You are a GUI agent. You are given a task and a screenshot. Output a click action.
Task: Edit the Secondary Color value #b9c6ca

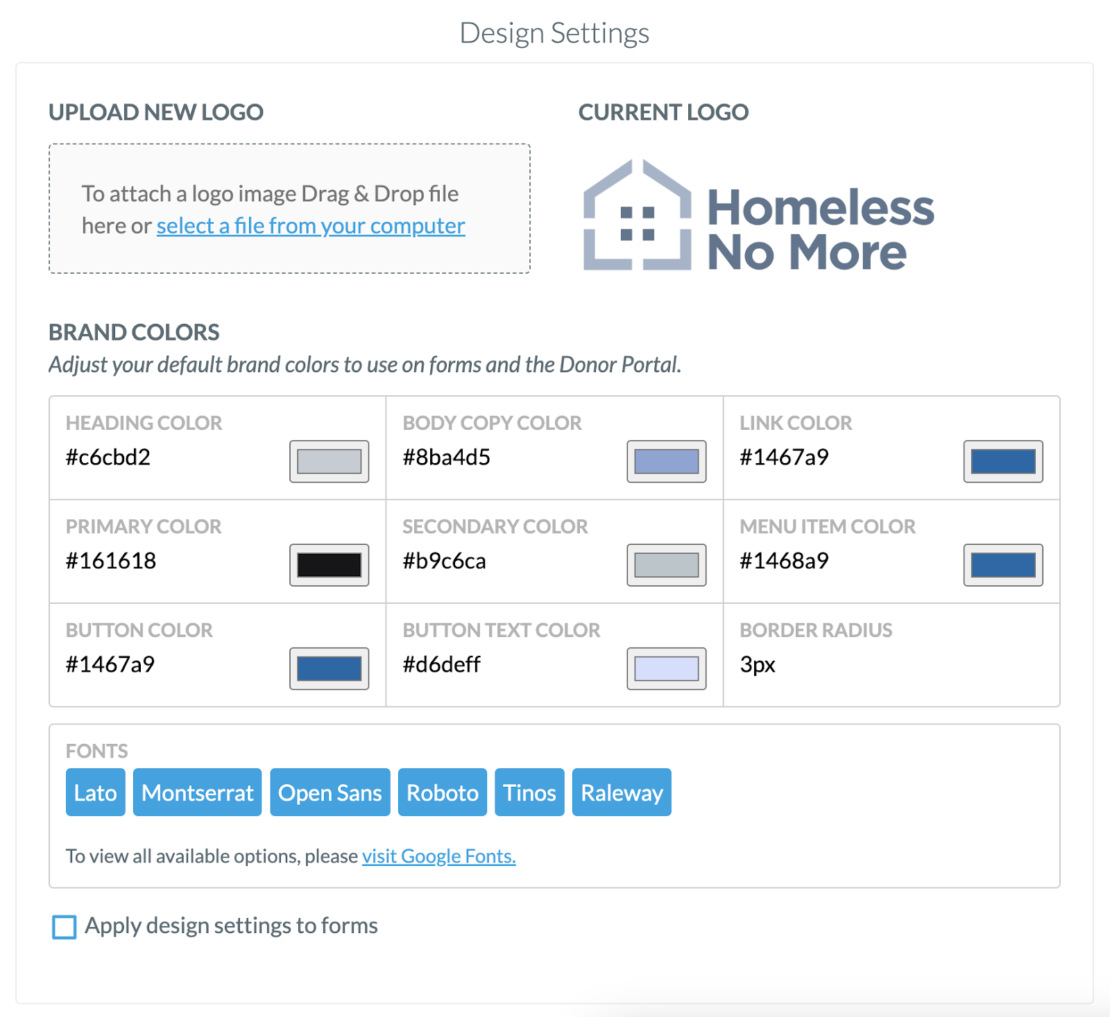click(444, 561)
